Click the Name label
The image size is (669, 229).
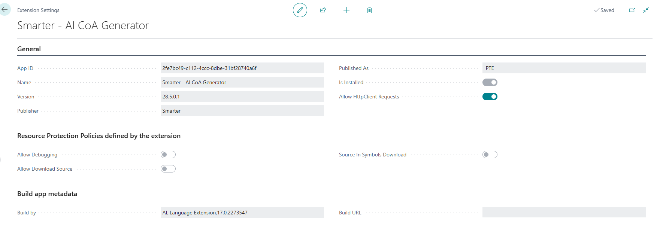point(24,82)
